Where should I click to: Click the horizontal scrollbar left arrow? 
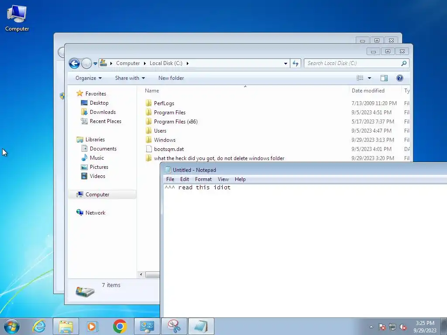[141, 275]
